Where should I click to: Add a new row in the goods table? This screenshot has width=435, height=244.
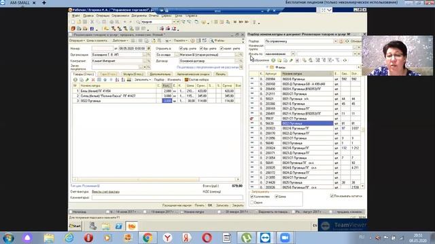click(75, 80)
